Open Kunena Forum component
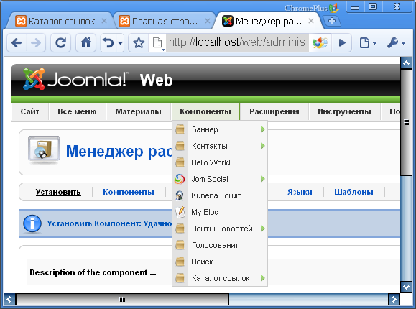This screenshot has width=416, height=309. click(216, 195)
